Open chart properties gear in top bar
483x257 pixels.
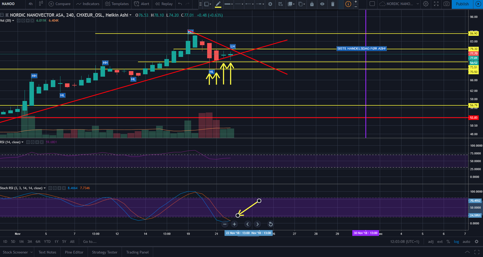426,4
